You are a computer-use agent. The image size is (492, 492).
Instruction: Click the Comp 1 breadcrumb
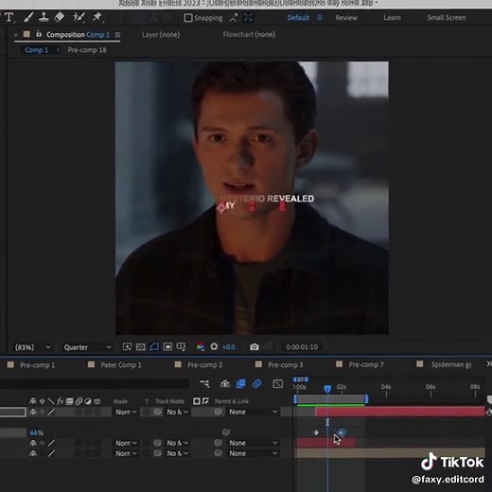[36, 50]
